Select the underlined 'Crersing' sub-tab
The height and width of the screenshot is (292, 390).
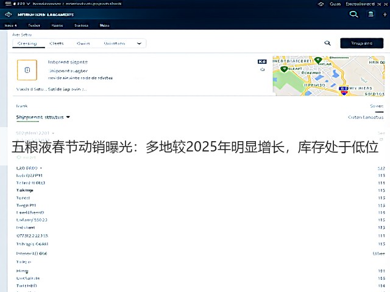pos(27,43)
